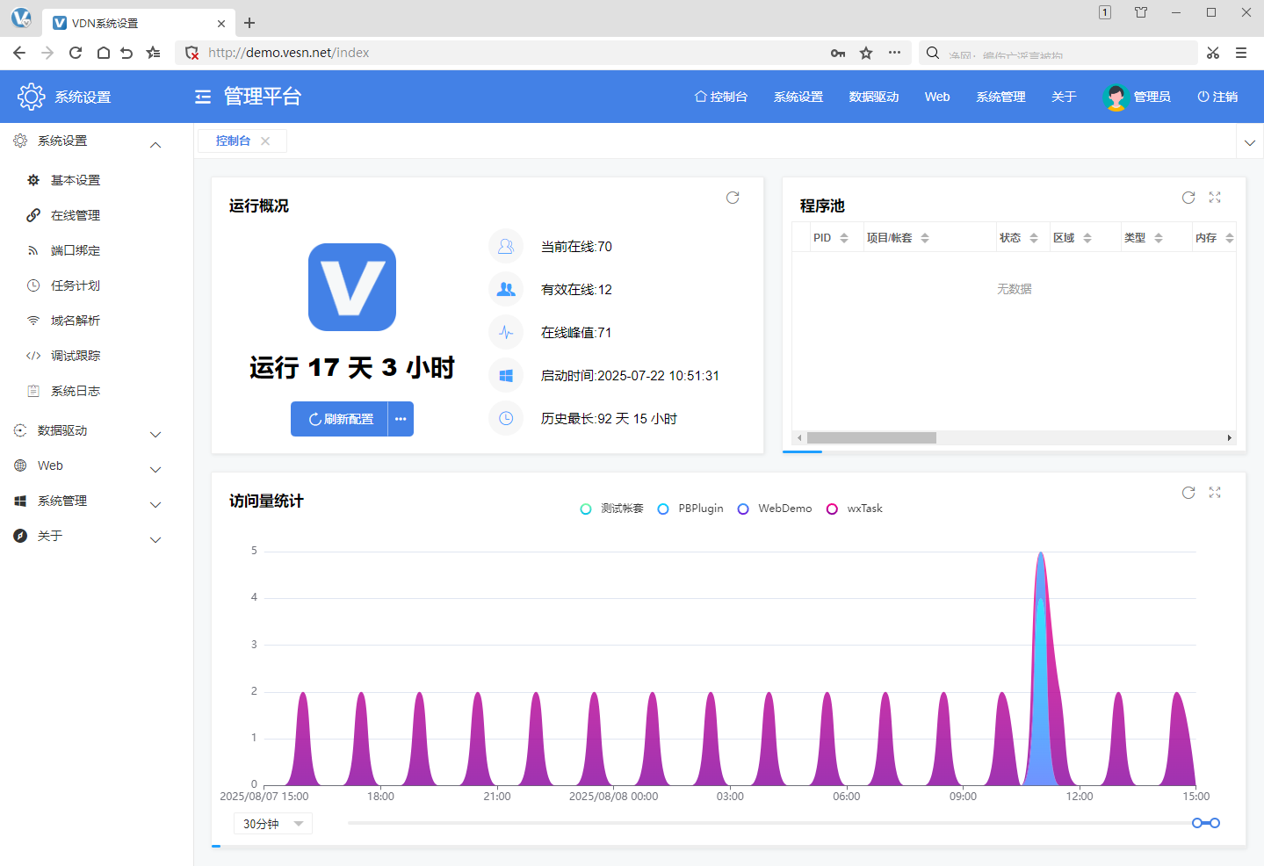Hide the wxTask series in chart
1264x866 pixels.
[x=855, y=509]
